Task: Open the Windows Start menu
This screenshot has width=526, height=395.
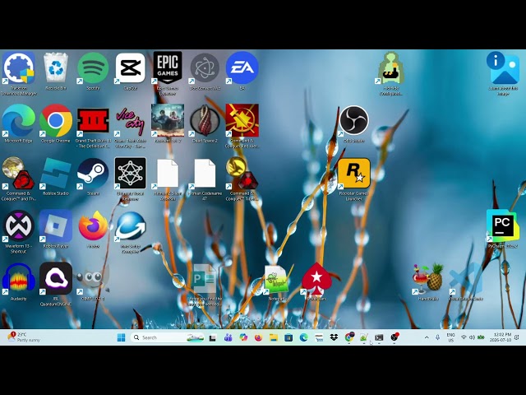Action: pos(121,337)
